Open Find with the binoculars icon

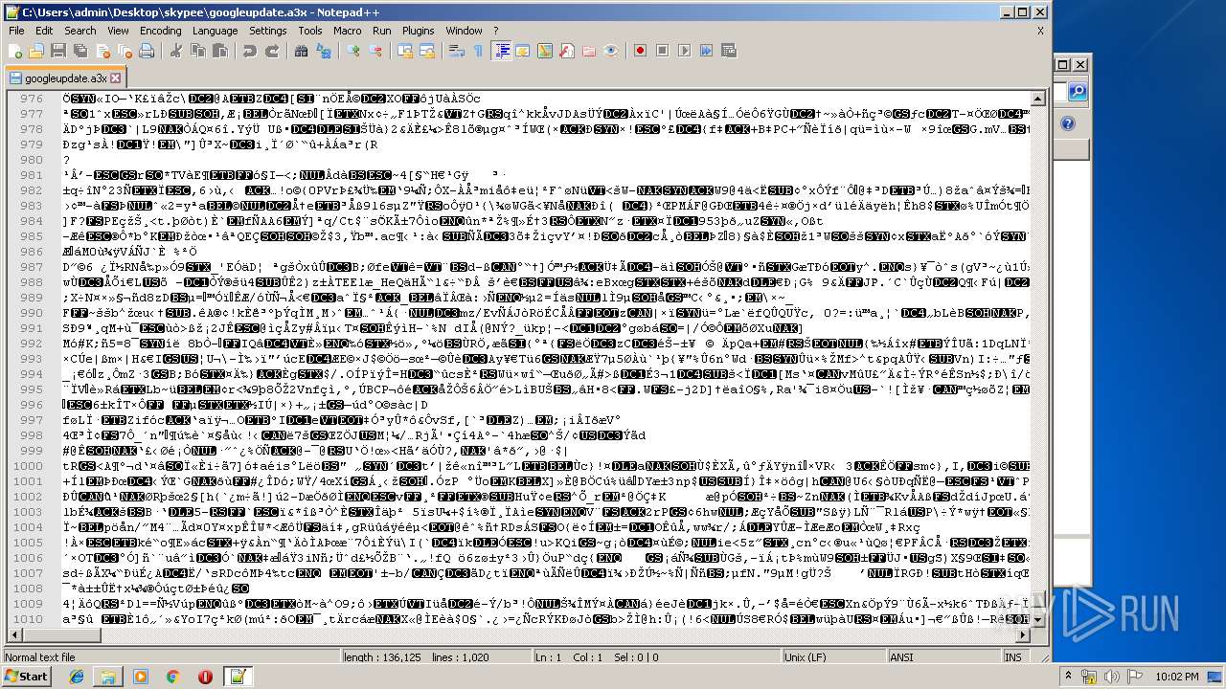(301, 50)
